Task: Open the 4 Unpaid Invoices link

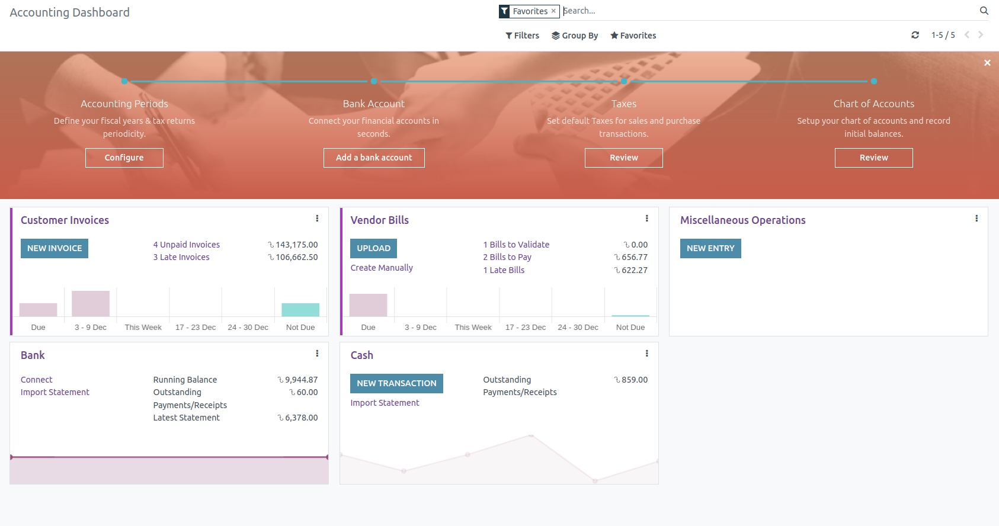Action: pyautogui.click(x=186, y=245)
